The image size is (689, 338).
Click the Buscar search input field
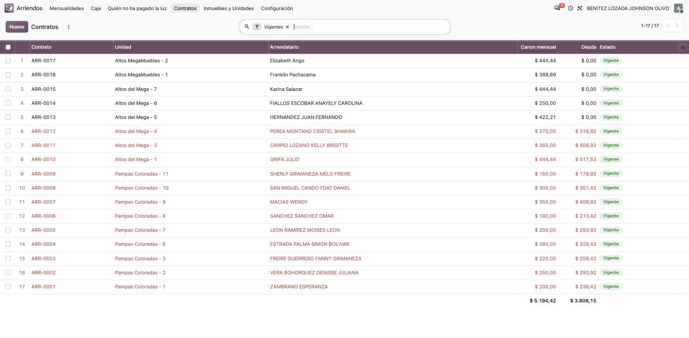click(x=370, y=27)
